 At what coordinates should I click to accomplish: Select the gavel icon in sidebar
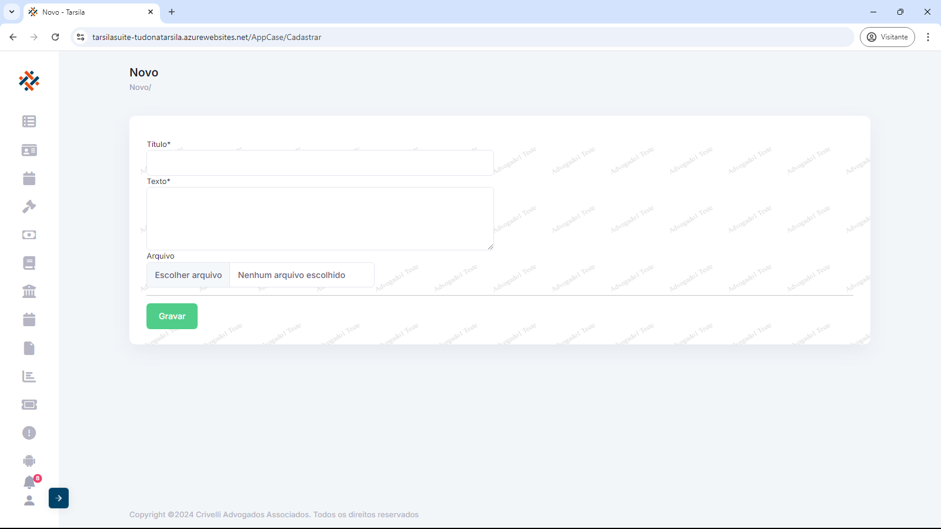pyautogui.click(x=29, y=206)
